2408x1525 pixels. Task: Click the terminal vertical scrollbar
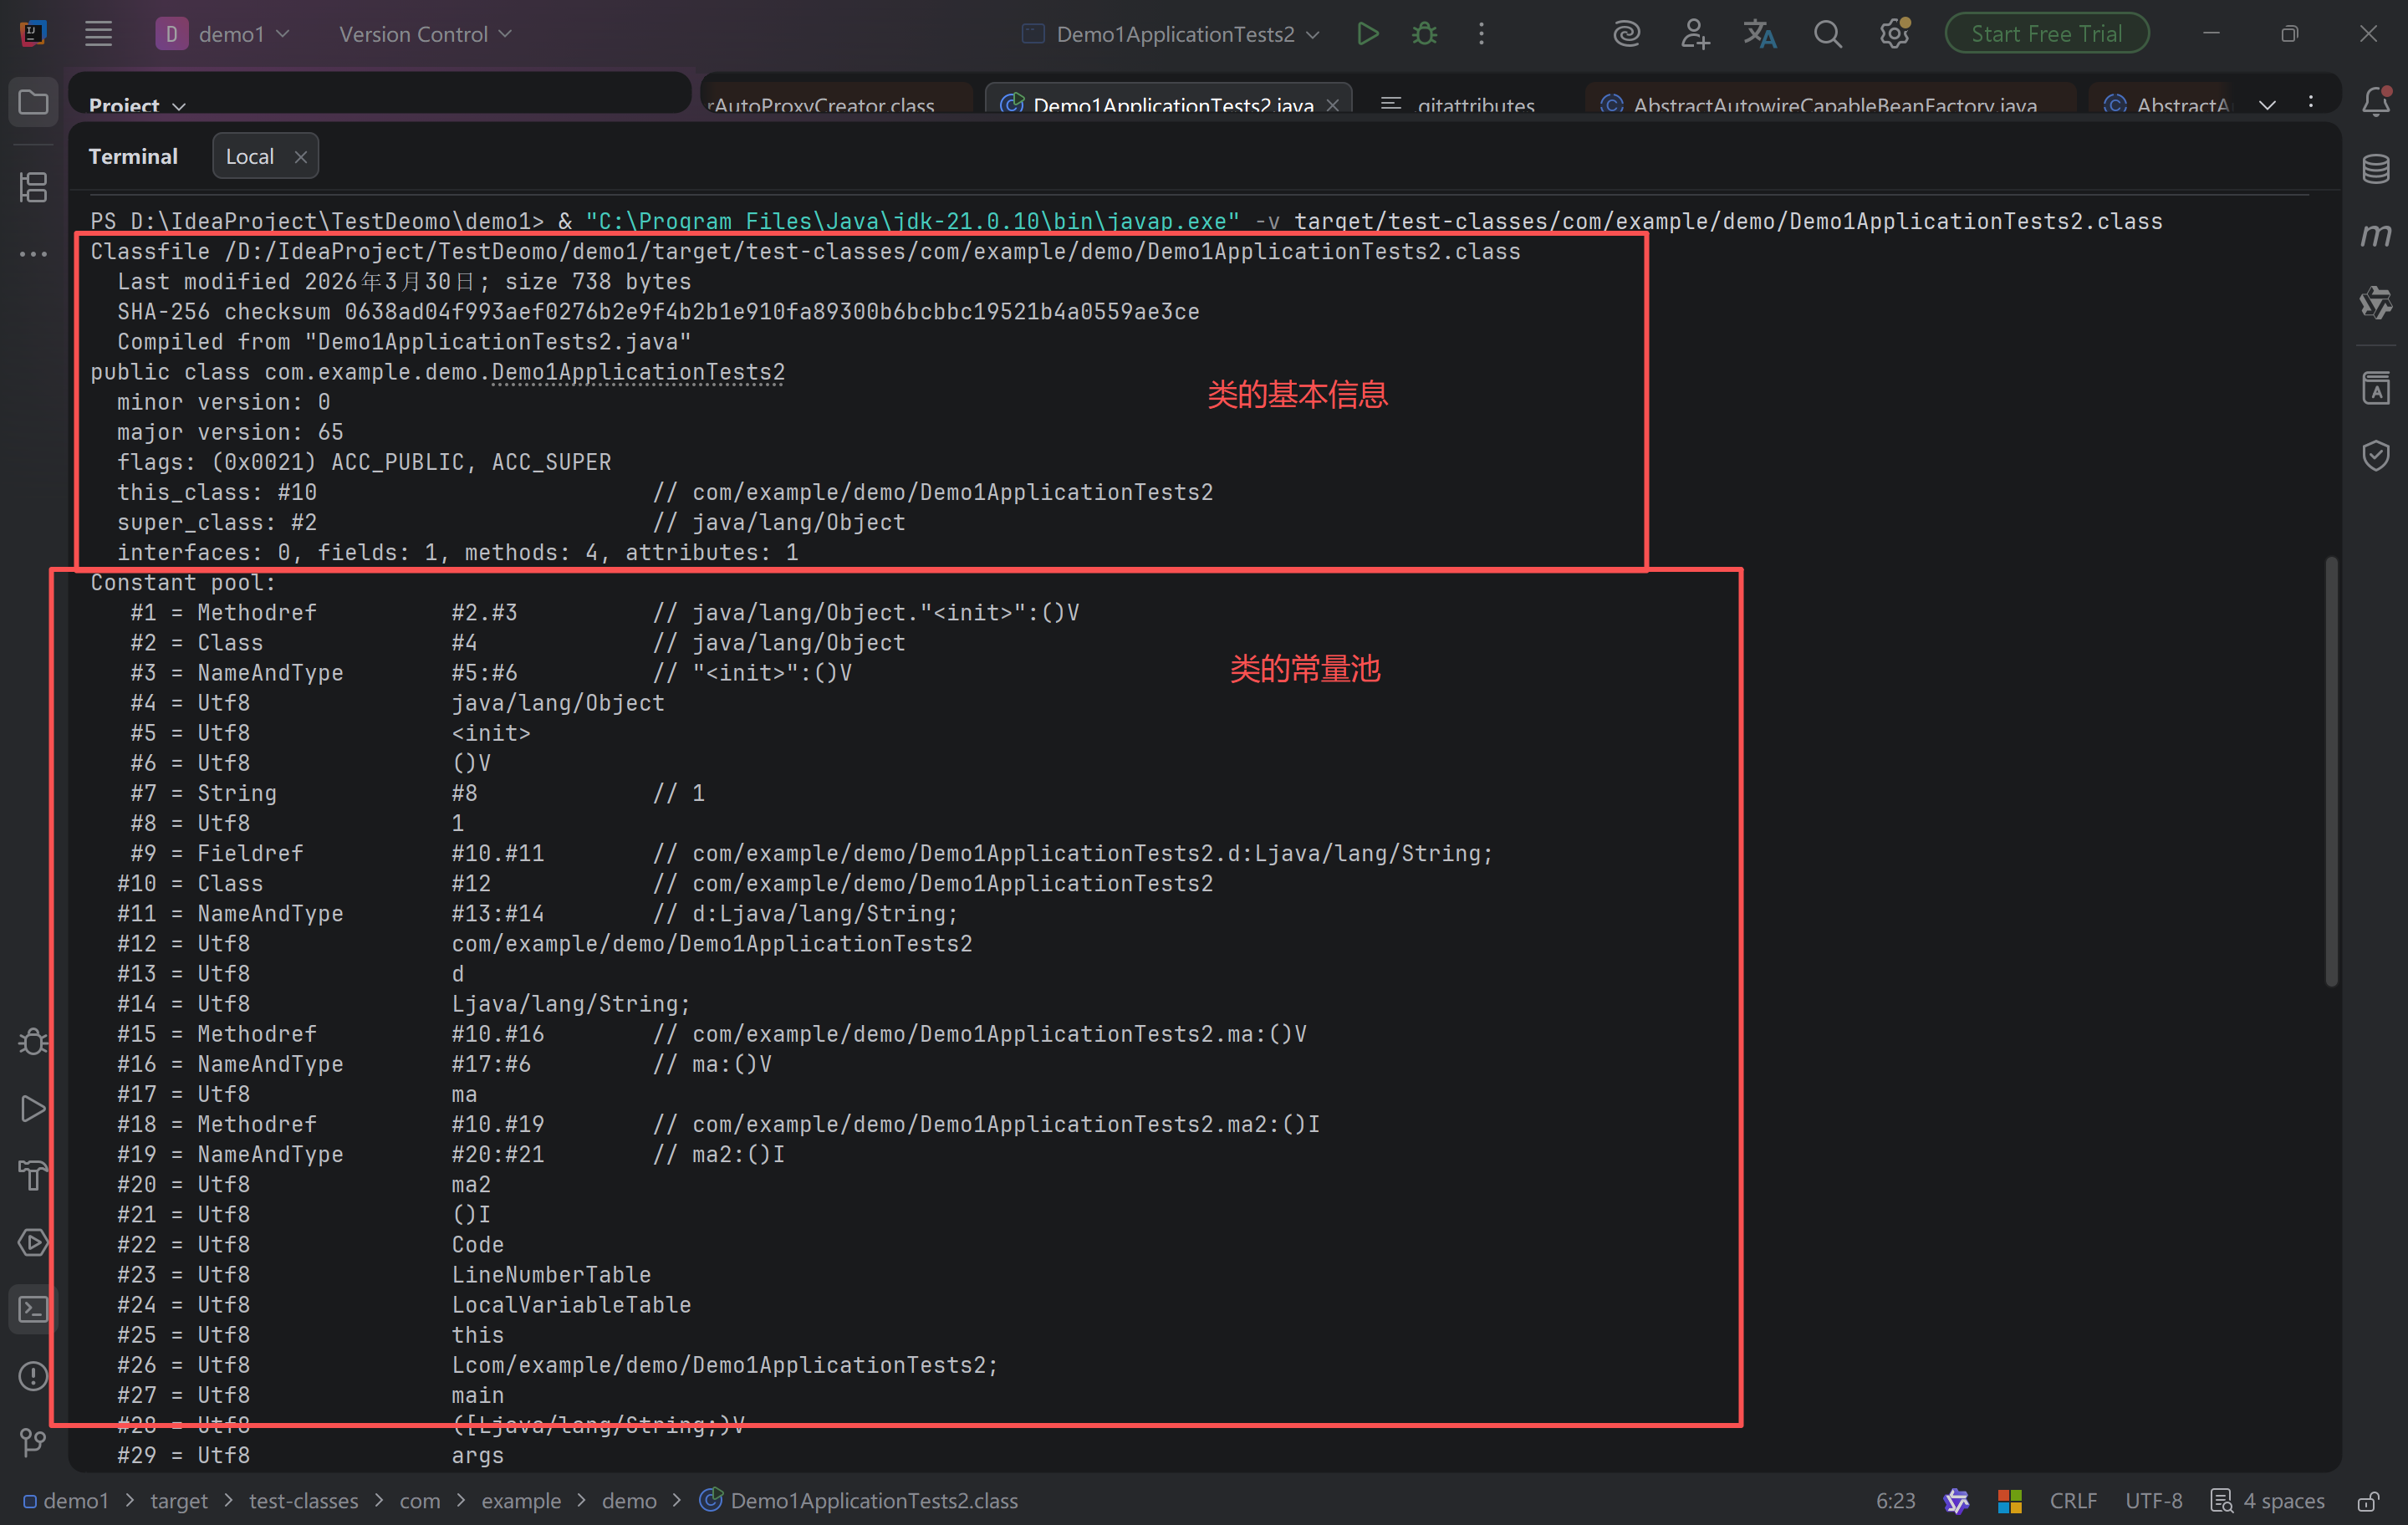pos(2331,770)
